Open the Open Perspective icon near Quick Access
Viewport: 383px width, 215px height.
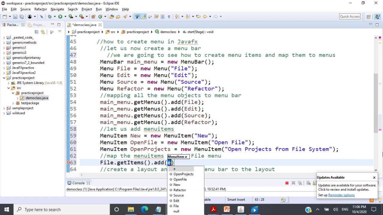click(x=369, y=16)
